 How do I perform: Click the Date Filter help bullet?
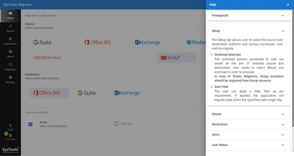tap(222, 87)
